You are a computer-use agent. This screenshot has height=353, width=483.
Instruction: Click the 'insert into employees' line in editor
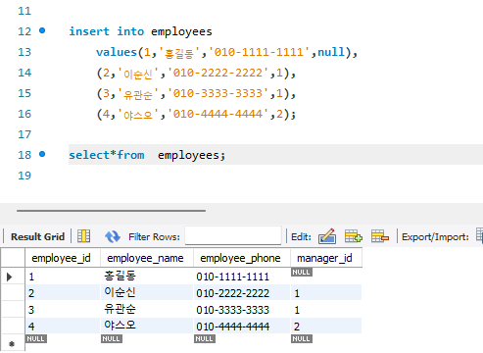pos(140,31)
